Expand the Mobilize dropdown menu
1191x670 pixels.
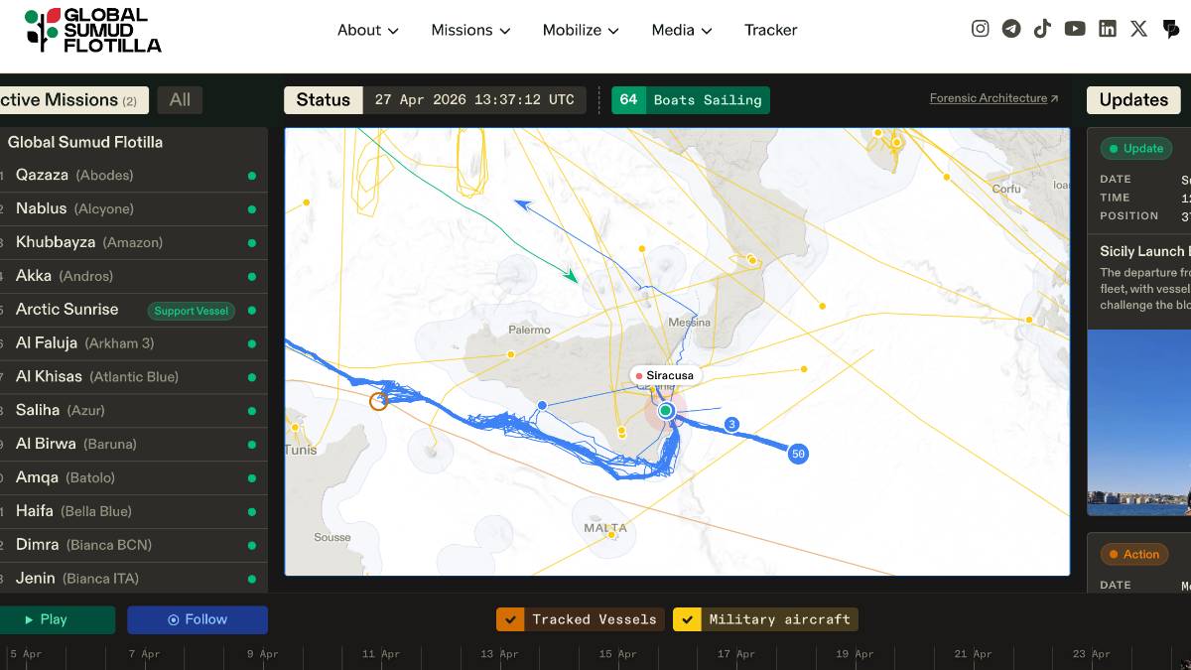coord(581,30)
